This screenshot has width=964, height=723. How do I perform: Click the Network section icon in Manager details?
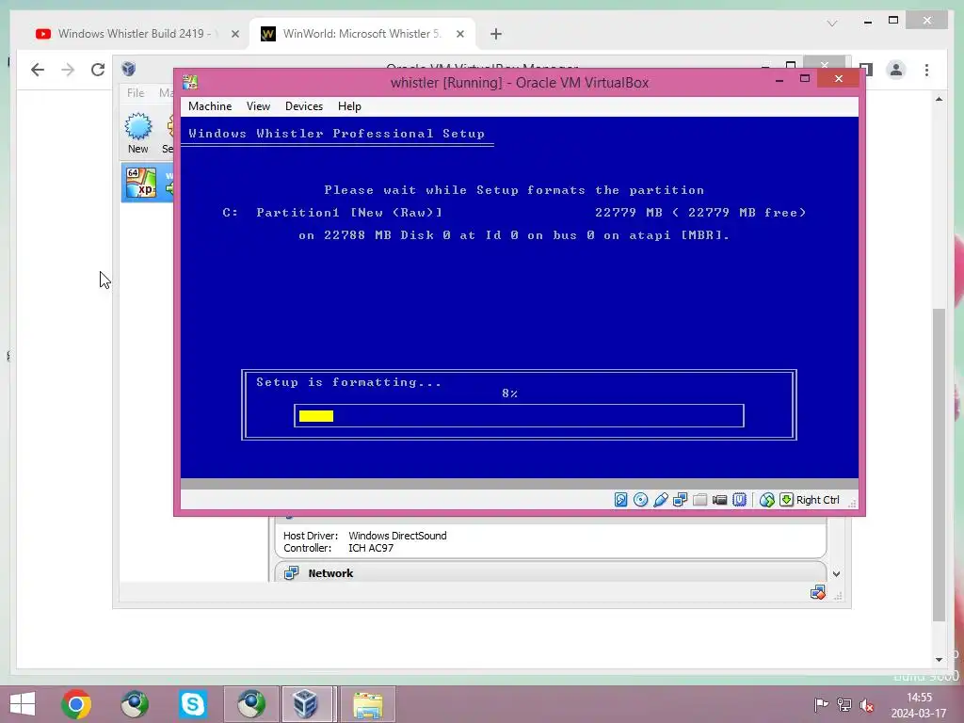(292, 573)
